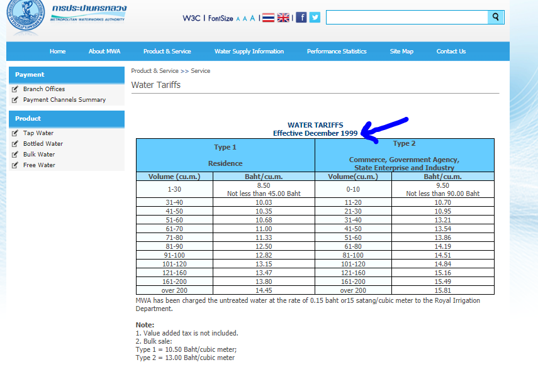Image resolution: width=538 pixels, height=372 pixels.
Task: Click the search magnifier button
Action: [495, 17]
